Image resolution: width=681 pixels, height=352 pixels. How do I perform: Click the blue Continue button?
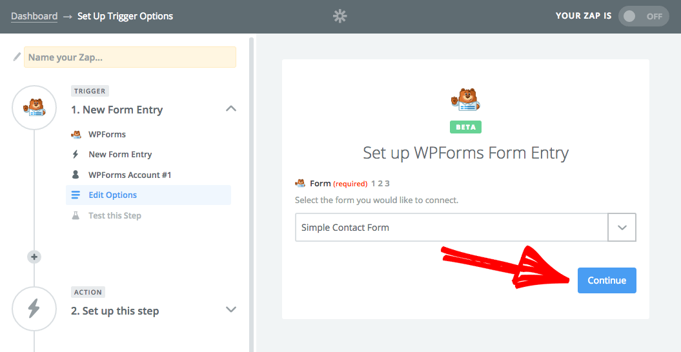(607, 280)
